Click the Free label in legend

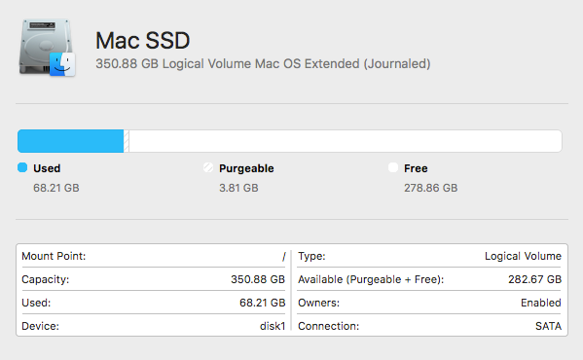point(416,168)
